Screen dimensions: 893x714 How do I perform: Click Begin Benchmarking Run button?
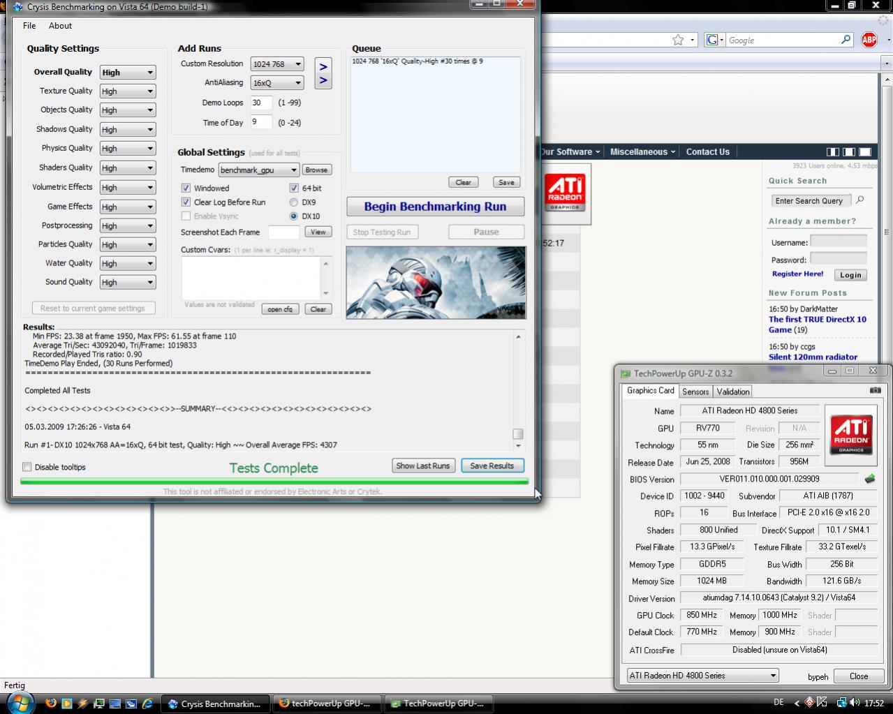pos(435,207)
